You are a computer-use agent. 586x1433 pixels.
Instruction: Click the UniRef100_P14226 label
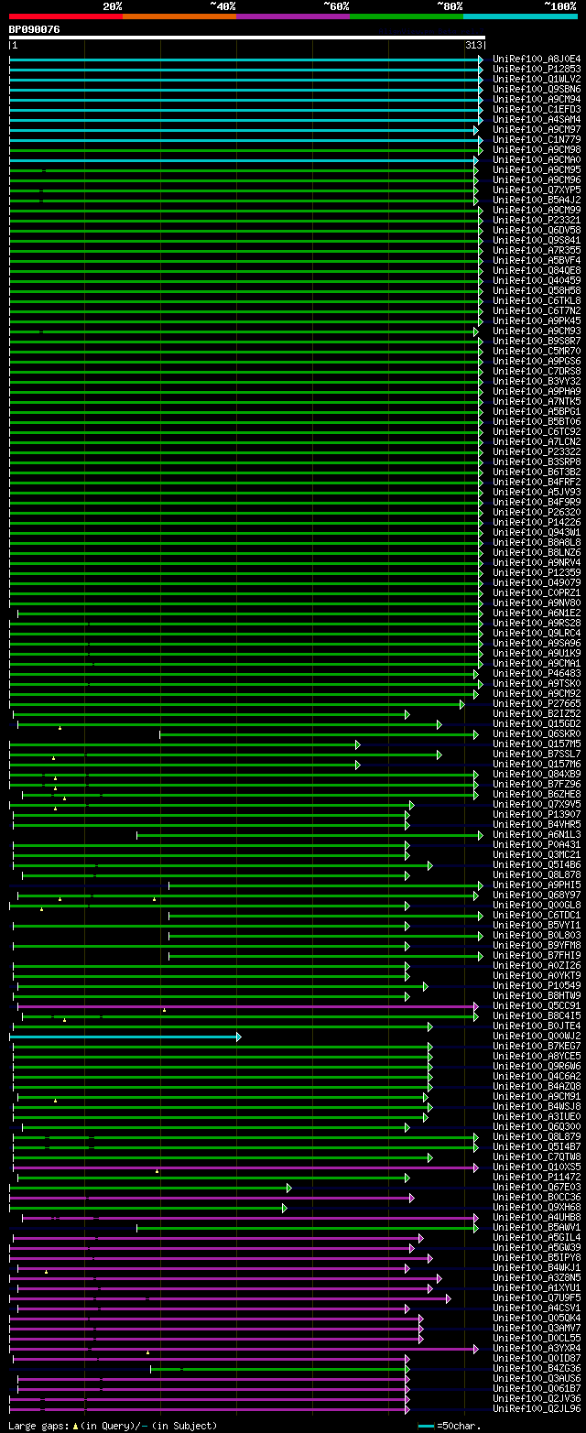click(x=537, y=523)
